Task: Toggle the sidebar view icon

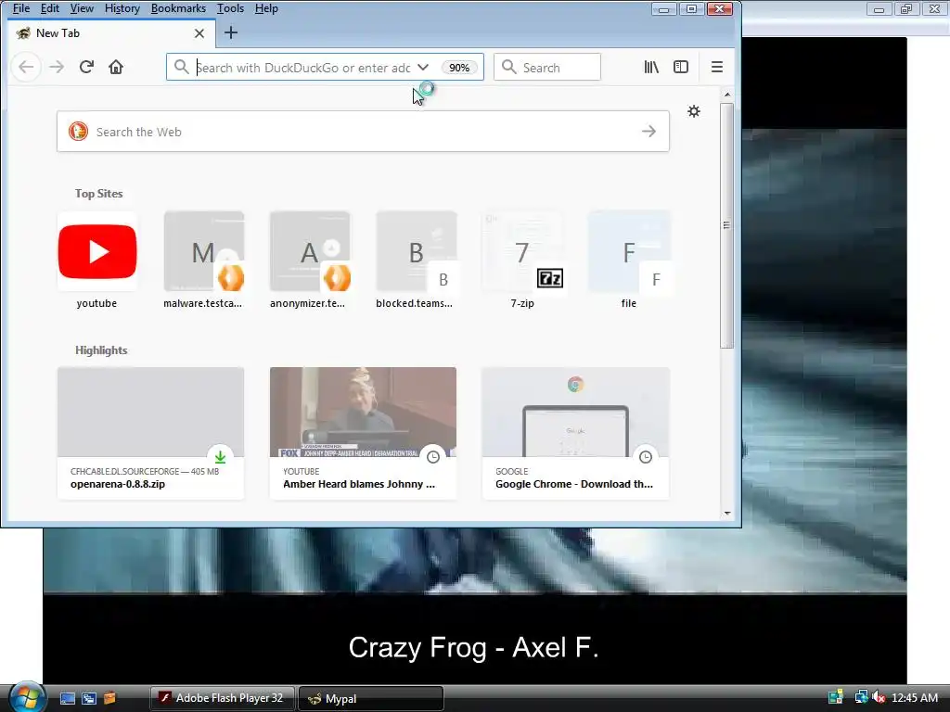Action: pyautogui.click(x=681, y=67)
